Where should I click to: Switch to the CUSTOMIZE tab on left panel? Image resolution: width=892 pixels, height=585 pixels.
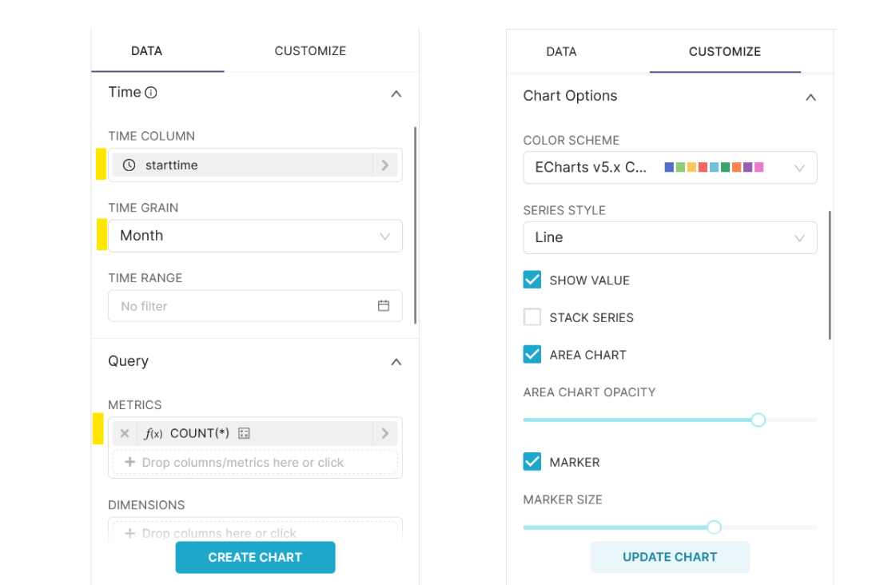tap(310, 50)
